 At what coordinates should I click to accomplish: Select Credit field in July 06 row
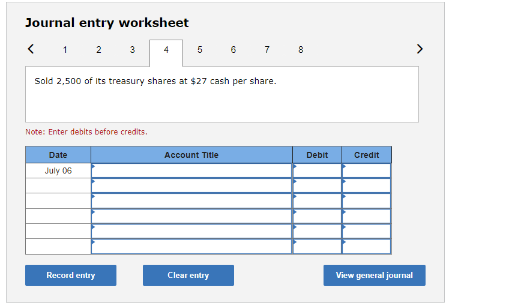click(x=367, y=171)
